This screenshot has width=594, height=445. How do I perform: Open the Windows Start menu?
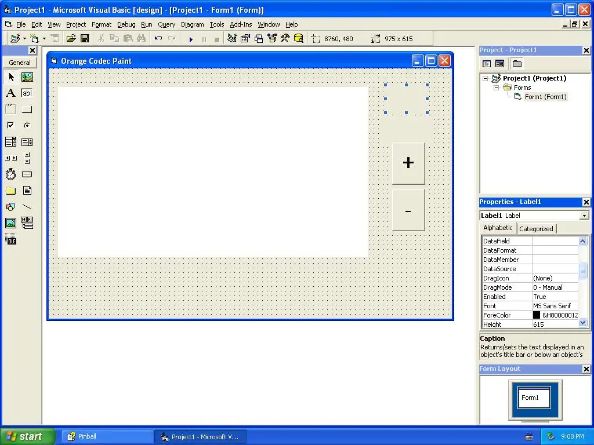pos(28,436)
